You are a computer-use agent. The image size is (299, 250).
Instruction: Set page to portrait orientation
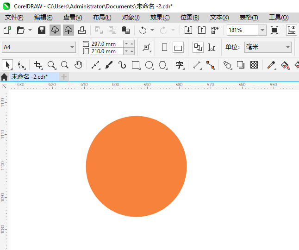(x=164, y=47)
